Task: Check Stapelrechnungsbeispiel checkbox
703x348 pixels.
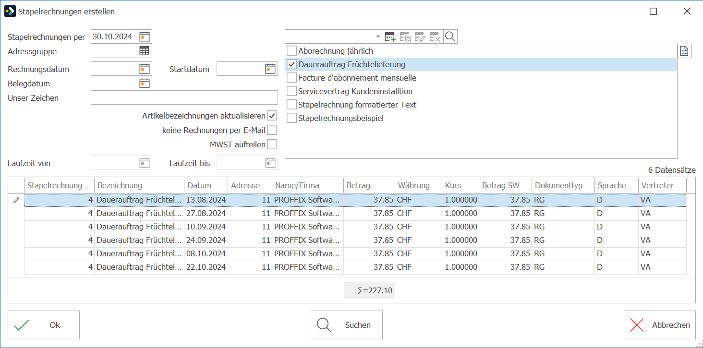Action: pyautogui.click(x=291, y=118)
